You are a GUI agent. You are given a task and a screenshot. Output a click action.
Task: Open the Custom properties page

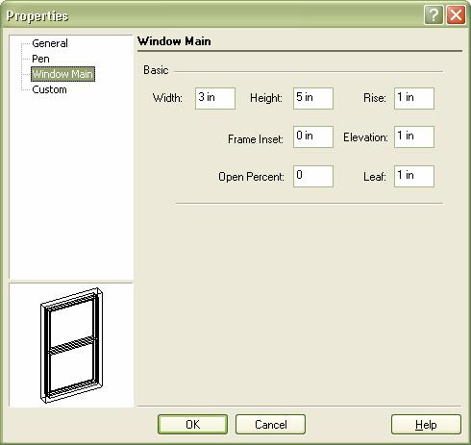tap(49, 89)
